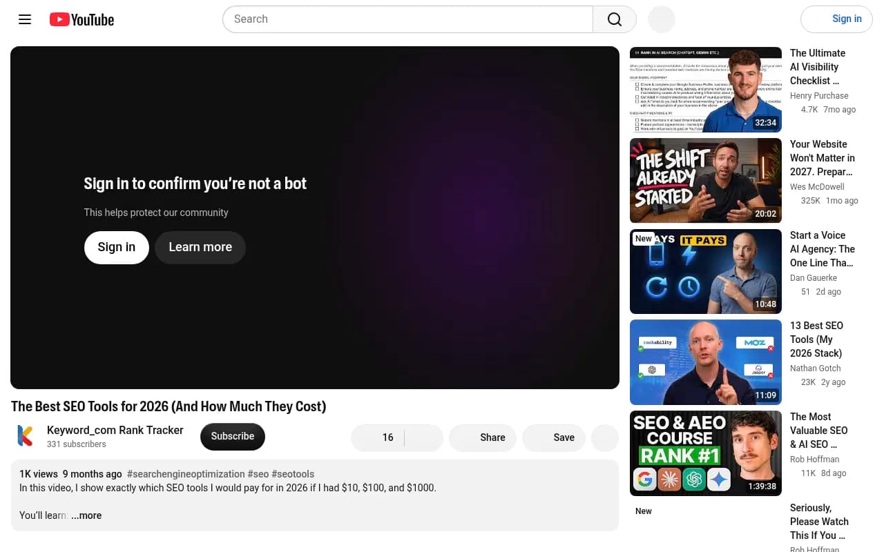Click the 1:39:38 duration badge
The width and height of the screenshot is (884, 552).
click(x=762, y=486)
